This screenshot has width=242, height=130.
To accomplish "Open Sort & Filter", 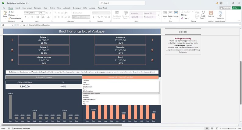I will (x=197, y=15).
